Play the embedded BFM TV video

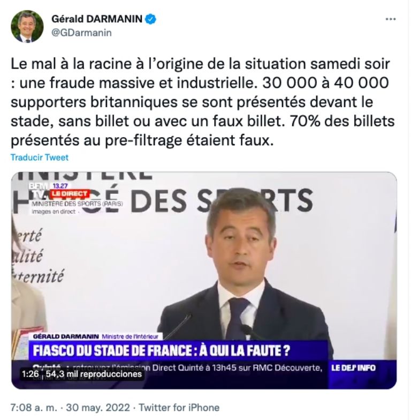point(204,281)
